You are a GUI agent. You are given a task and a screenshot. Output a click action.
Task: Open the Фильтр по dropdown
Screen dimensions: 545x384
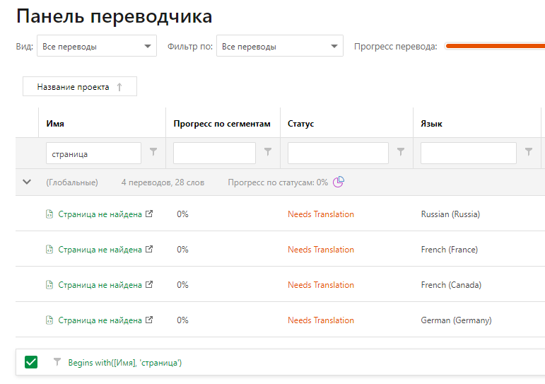point(279,47)
